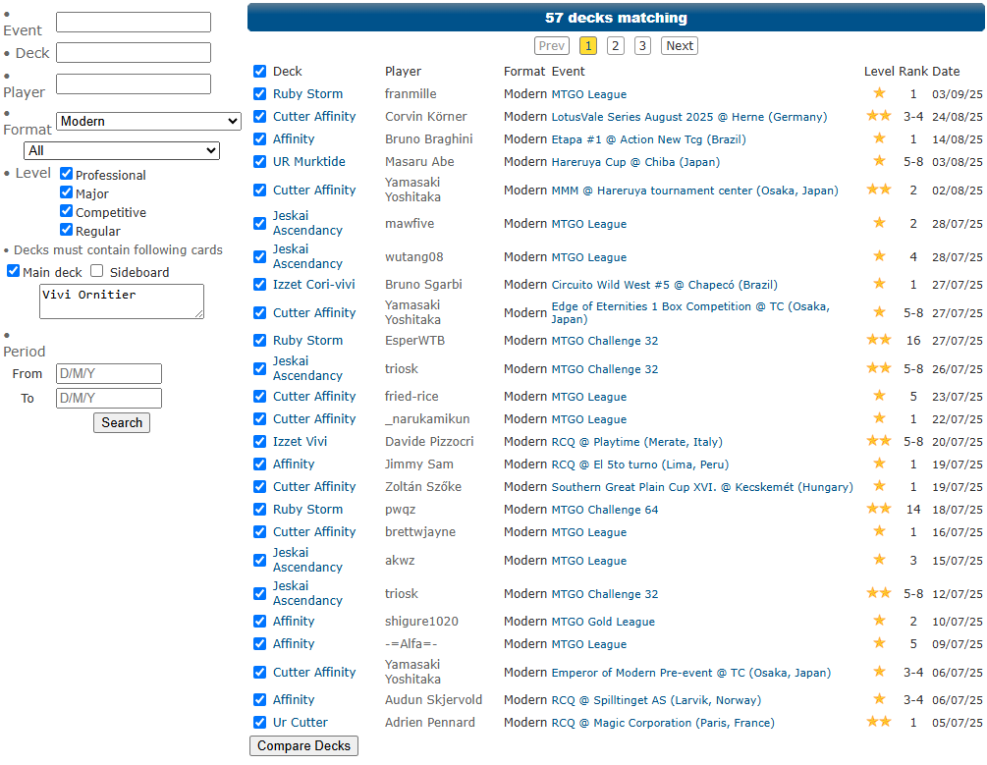Viewport: 987px width, 765px height.
Task: Select current page 1 button
Action: click(588, 46)
